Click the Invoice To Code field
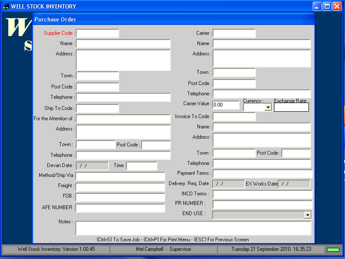 234,117
